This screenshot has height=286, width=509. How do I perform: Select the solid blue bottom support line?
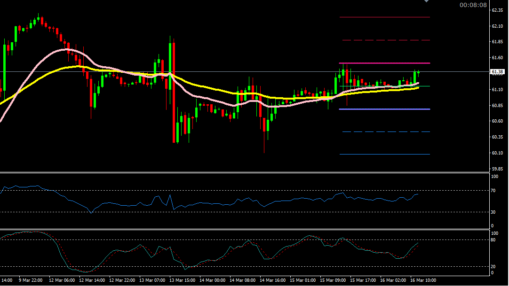pyautogui.click(x=385, y=154)
